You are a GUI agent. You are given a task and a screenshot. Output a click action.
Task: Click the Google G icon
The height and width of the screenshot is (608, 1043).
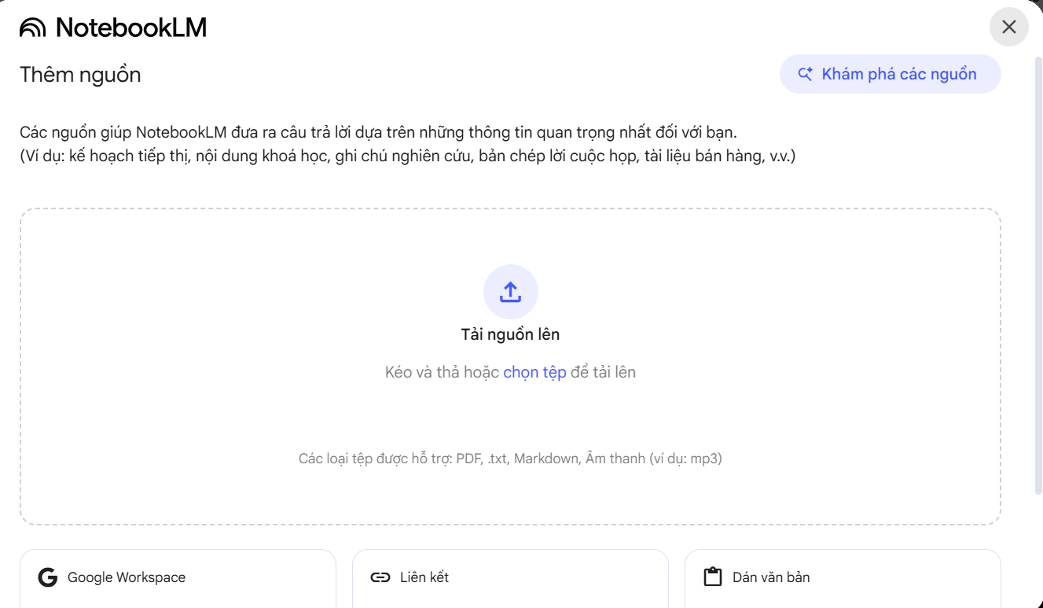(x=48, y=577)
